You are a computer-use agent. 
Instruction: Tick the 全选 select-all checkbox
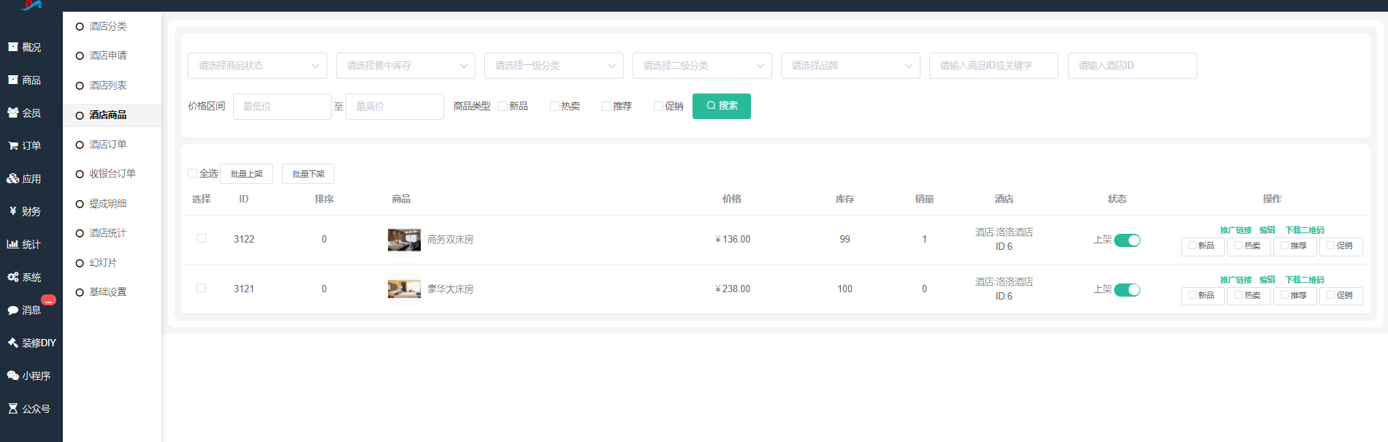tap(192, 173)
